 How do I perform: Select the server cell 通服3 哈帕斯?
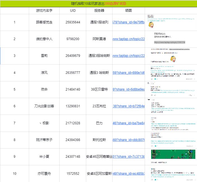[99, 73]
